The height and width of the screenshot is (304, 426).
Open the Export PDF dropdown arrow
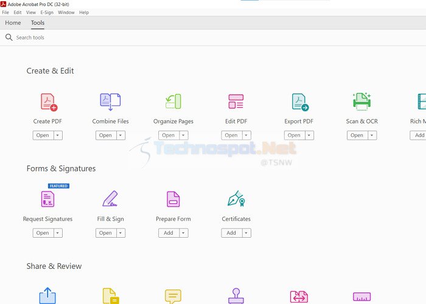309,135
